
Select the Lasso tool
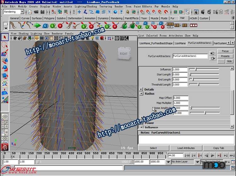(5, 45)
